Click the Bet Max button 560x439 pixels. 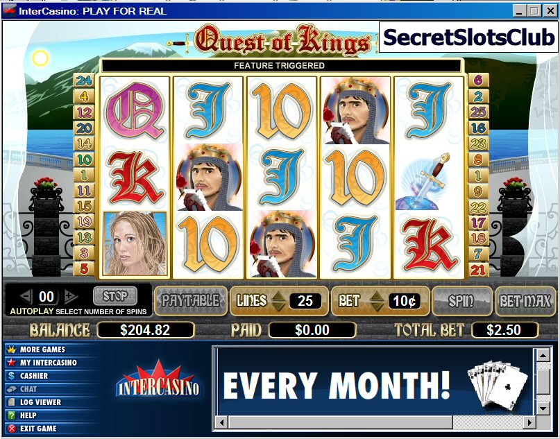[525, 301]
